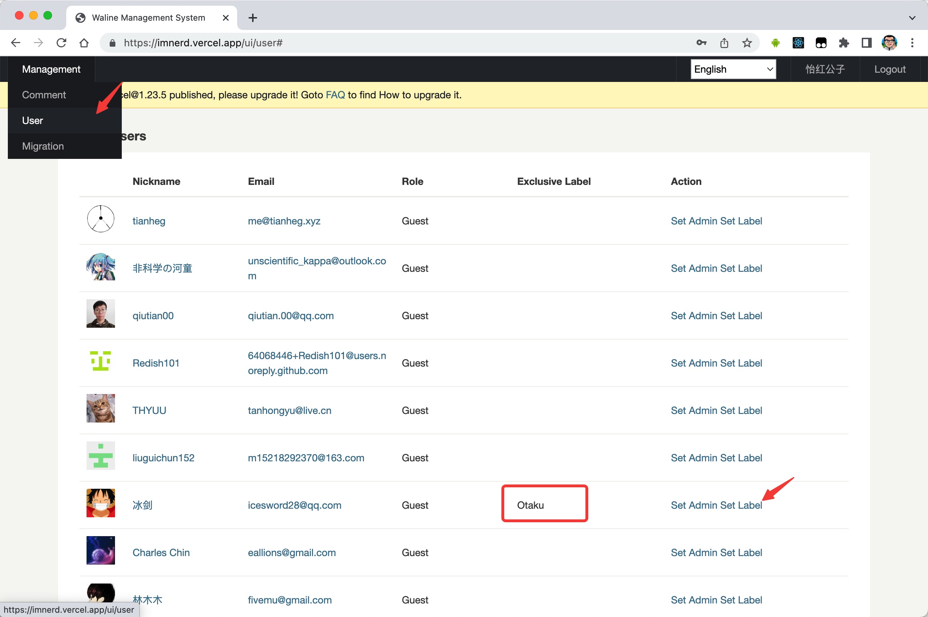Image resolution: width=928 pixels, height=617 pixels.
Task: Open the Extensions puzzle icon
Action: coord(843,43)
